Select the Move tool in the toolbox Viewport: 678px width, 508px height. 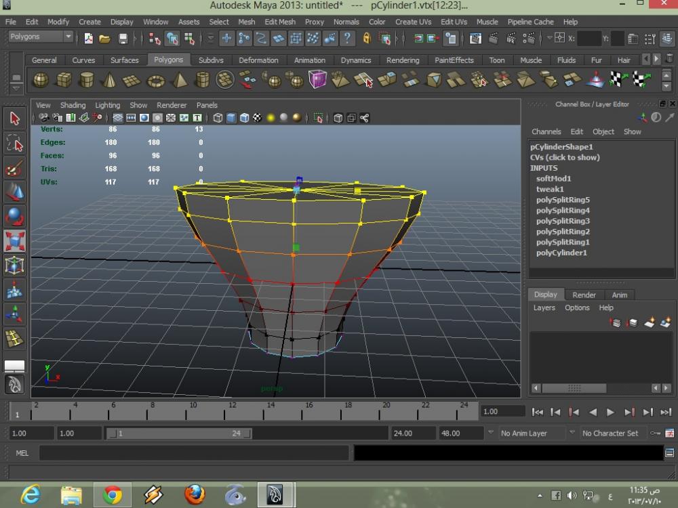point(14,192)
